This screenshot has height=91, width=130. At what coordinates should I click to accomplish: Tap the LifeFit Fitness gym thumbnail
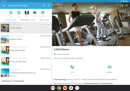click(5, 28)
